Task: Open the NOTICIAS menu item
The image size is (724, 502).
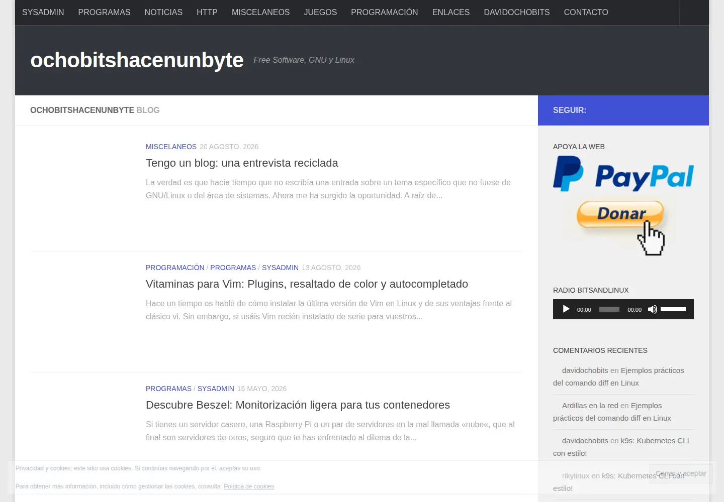Action: (x=163, y=12)
